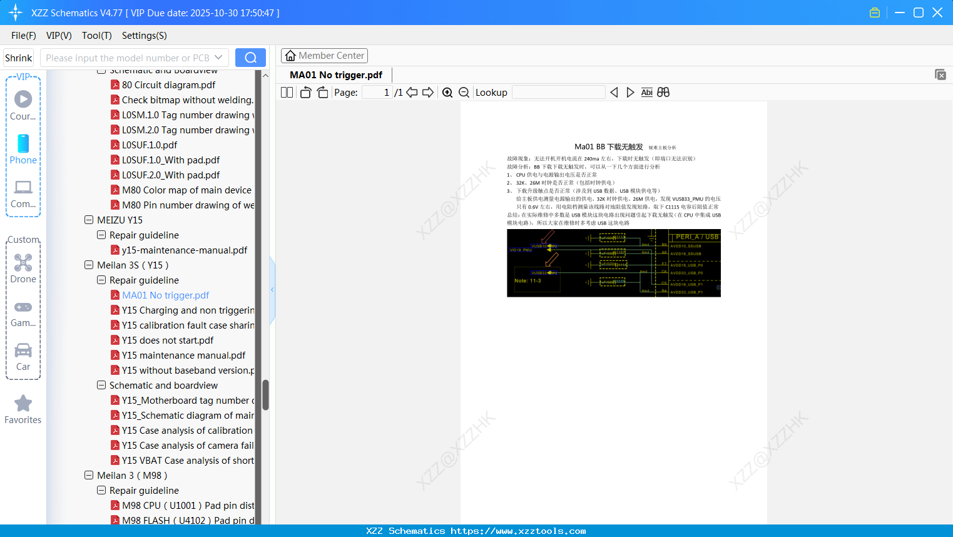The width and height of the screenshot is (953, 537).
Task: Click the schematic image in PDF page
Action: [x=613, y=263]
